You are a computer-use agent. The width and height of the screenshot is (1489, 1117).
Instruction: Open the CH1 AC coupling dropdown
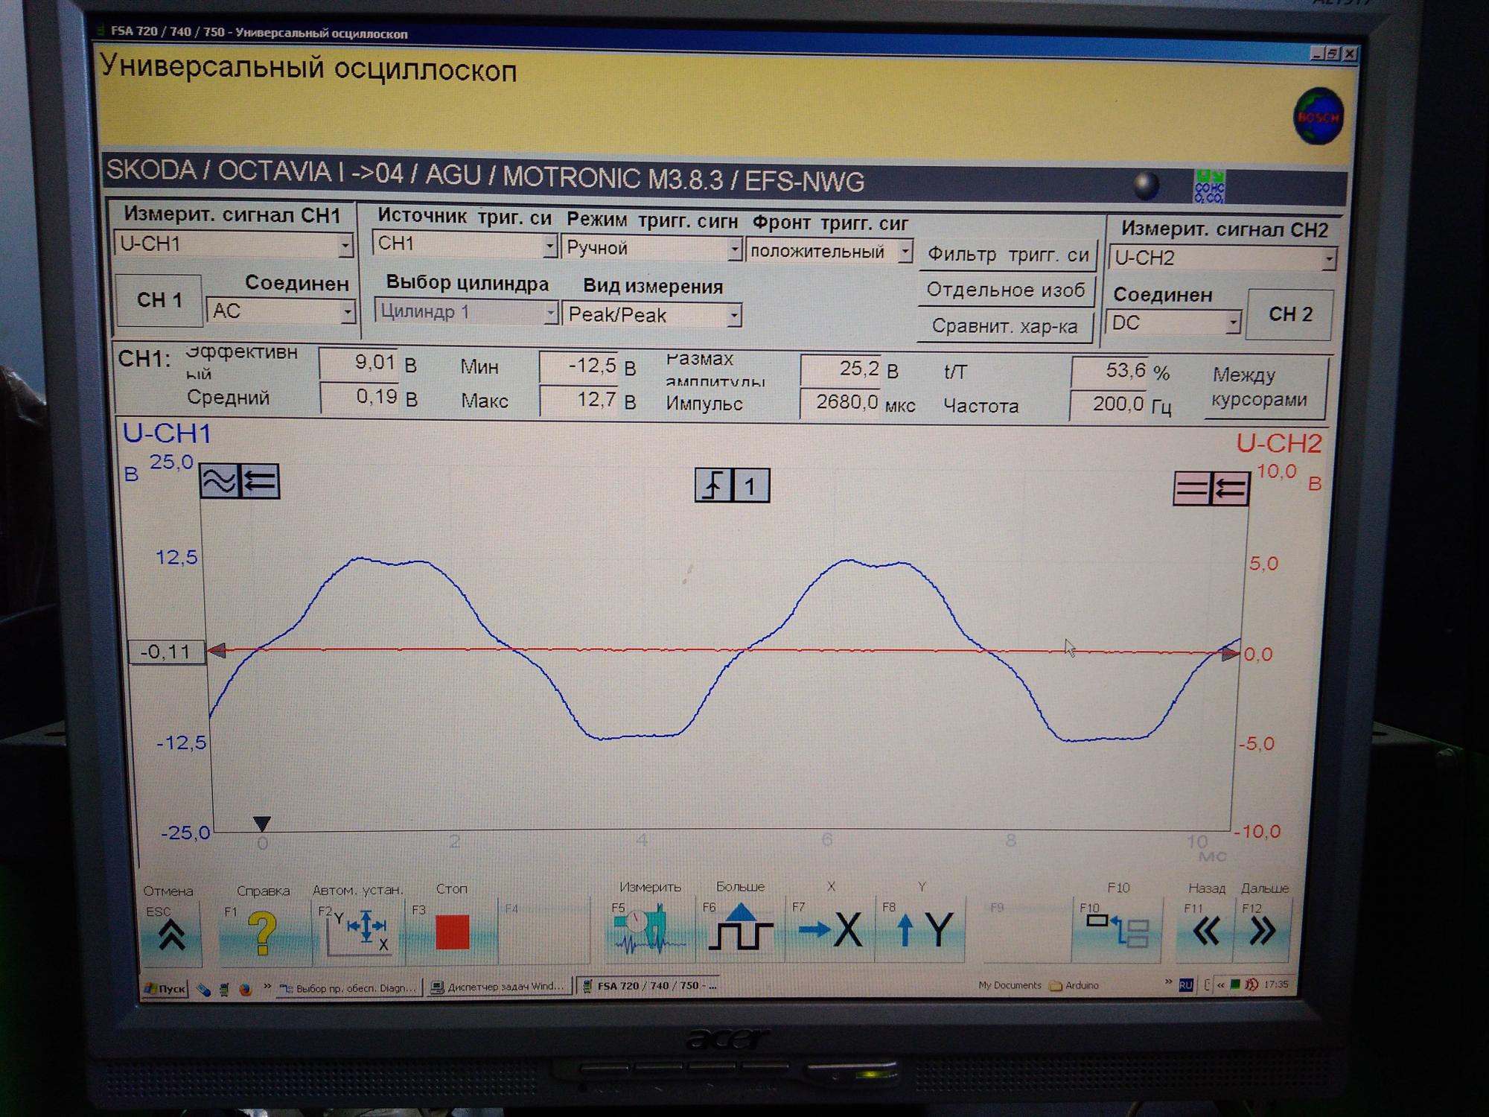(281, 311)
